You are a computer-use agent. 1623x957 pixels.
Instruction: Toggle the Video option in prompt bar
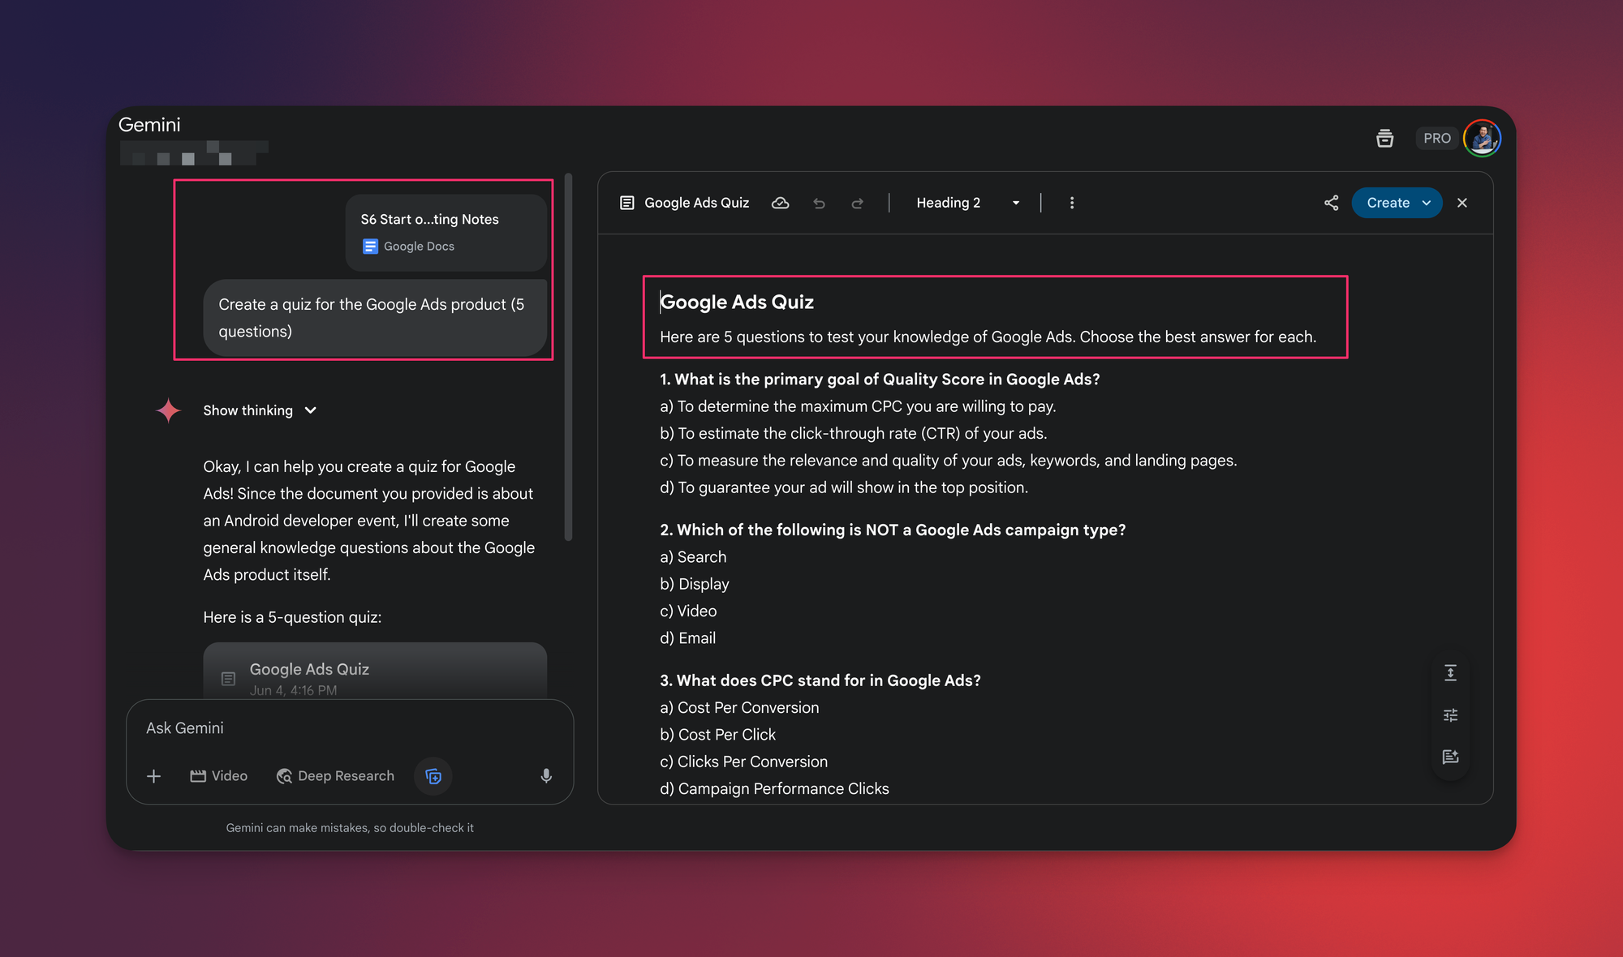(219, 776)
